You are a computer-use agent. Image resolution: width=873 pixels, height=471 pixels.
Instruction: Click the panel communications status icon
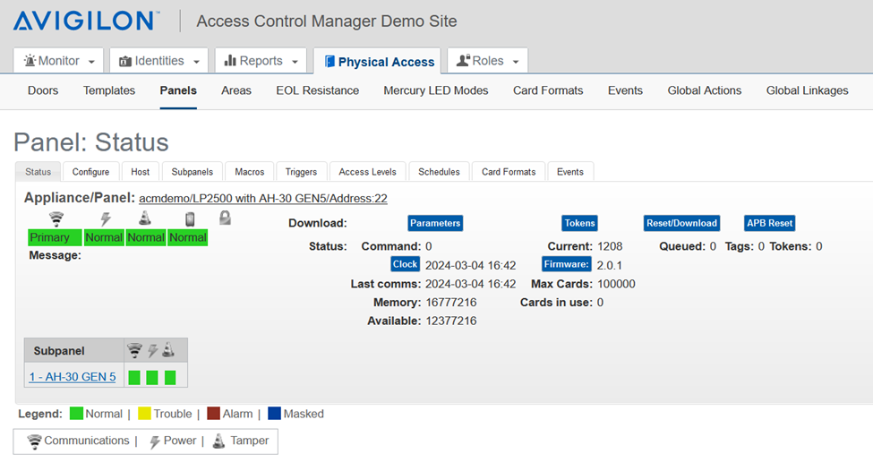[x=56, y=218]
